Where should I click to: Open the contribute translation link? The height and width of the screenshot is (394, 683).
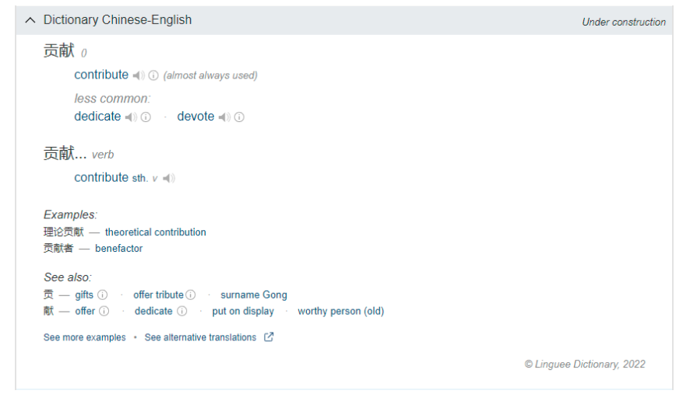[101, 75]
